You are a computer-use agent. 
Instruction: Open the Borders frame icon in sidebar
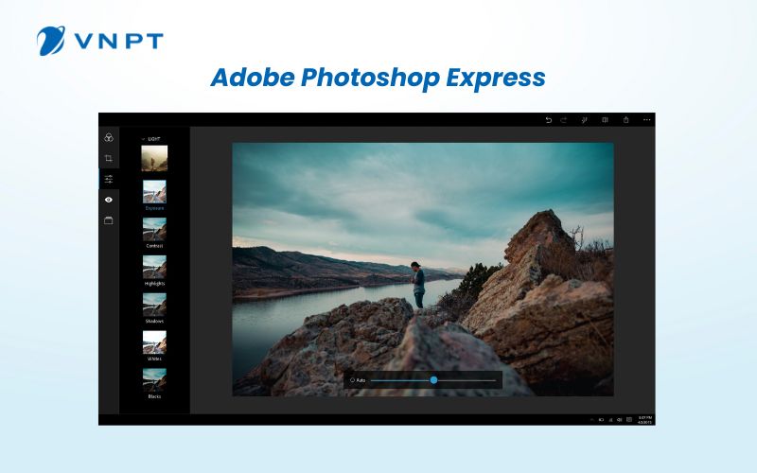point(109,220)
